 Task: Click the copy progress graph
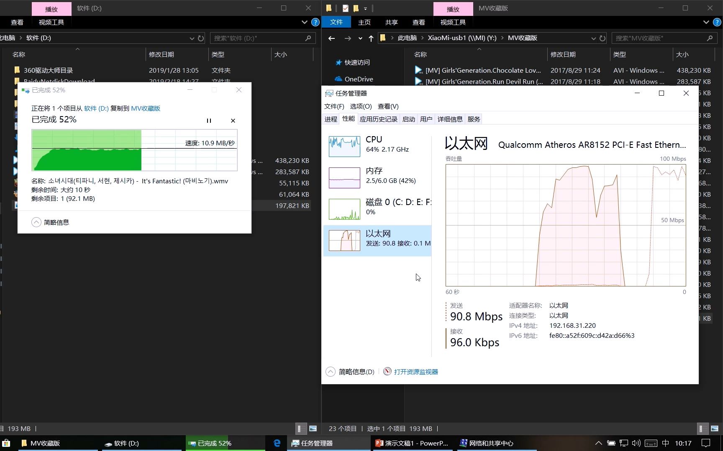click(134, 150)
